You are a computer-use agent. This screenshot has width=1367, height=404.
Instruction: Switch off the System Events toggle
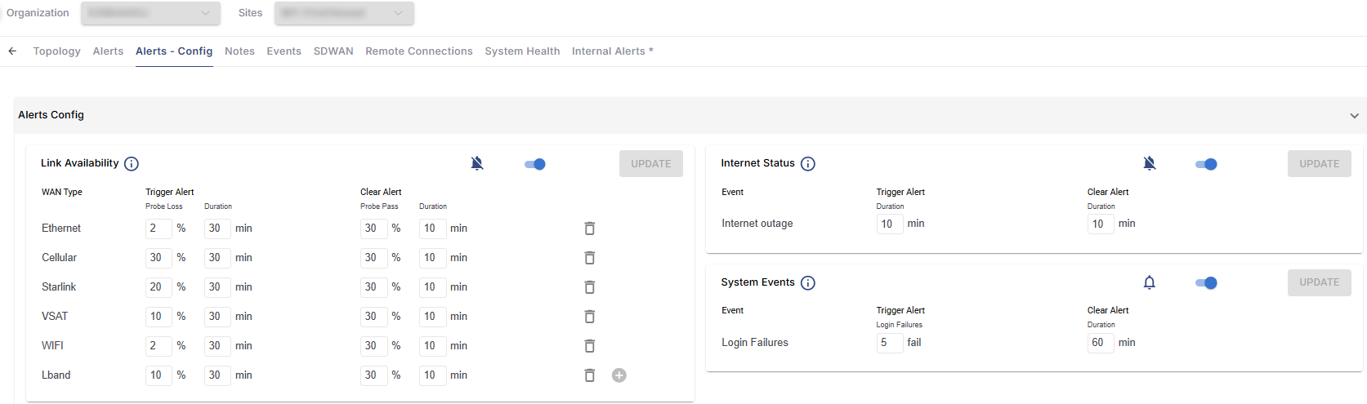tap(1206, 282)
